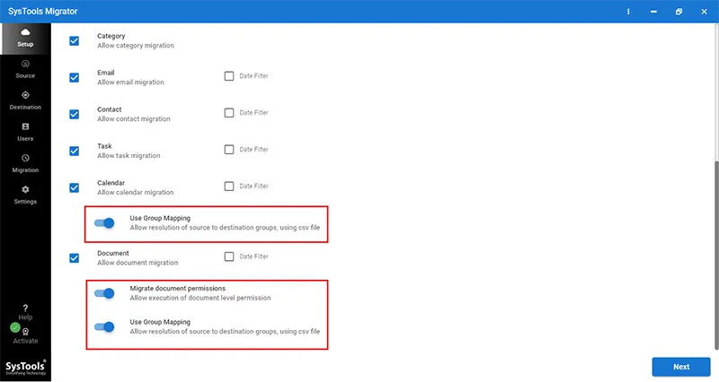This screenshot has width=719, height=382.
Task: Uncheck the Category migration checkbox
Action: click(74, 40)
